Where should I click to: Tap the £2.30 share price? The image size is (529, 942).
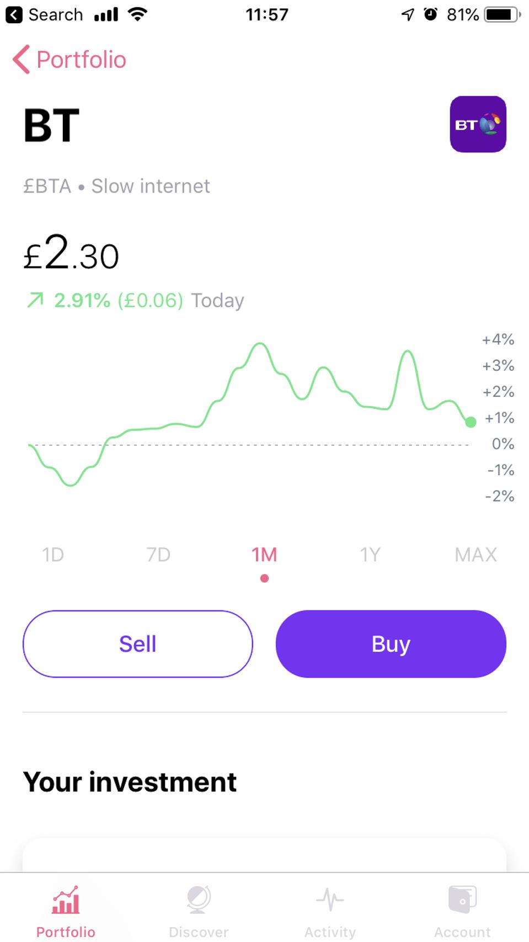pyautogui.click(x=71, y=253)
